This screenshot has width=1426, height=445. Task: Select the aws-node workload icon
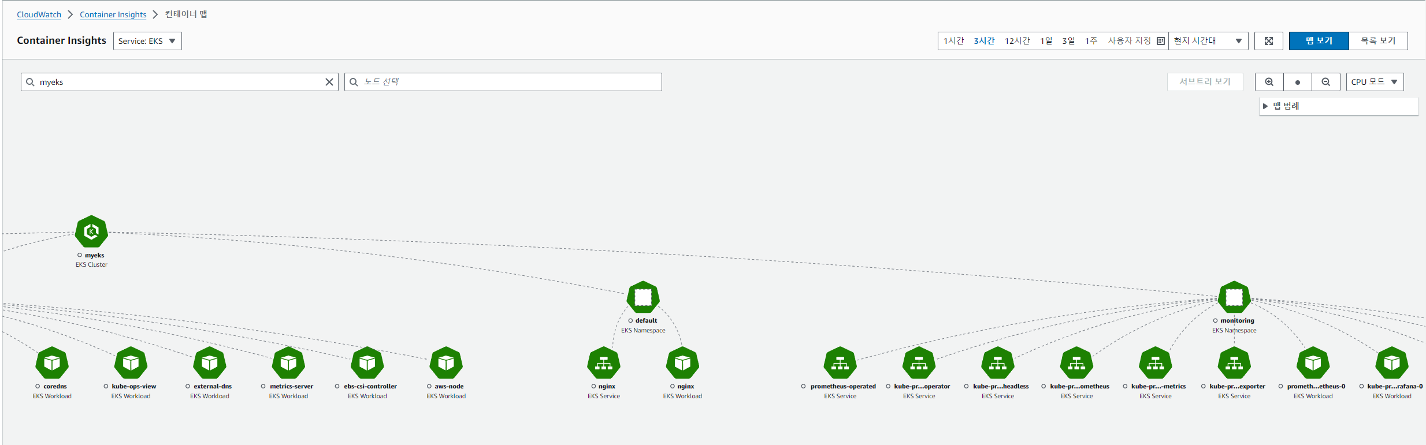pyautogui.click(x=446, y=363)
